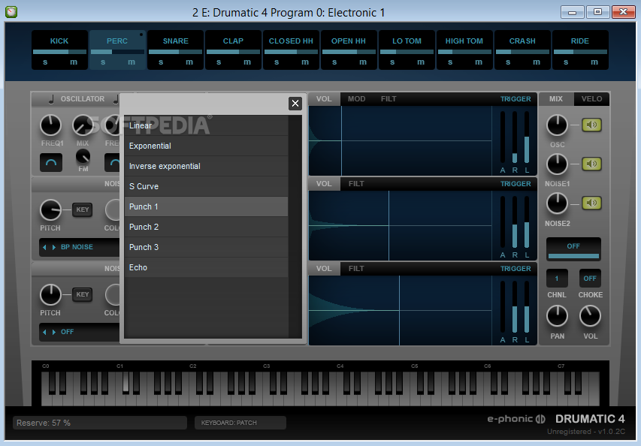The width and height of the screenshot is (641, 446).
Task: Click previous arrow on noise 2 OFF selector
Action: (x=44, y=332)
